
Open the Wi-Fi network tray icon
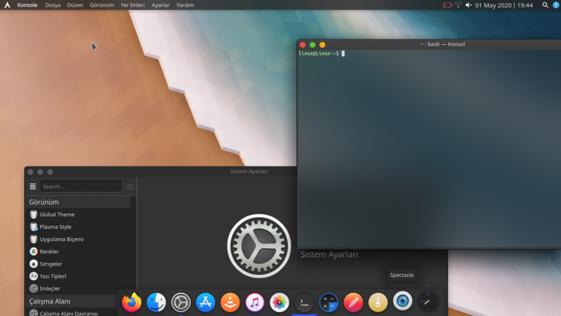[458, 5]
